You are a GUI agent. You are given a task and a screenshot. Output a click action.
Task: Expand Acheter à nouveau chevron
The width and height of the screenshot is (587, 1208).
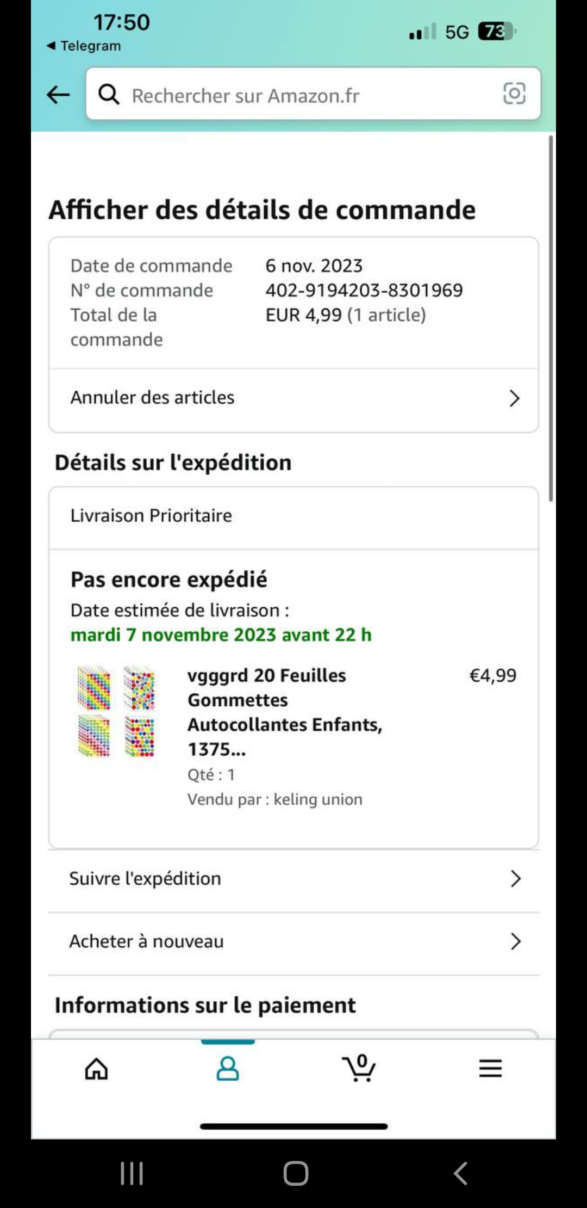pyautogui.click(x=515, y=941)
